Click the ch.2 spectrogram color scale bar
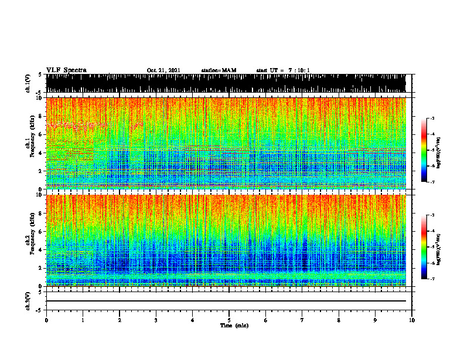Image resolution: width=464 pixels, height=359 pixels. point(424,247)
